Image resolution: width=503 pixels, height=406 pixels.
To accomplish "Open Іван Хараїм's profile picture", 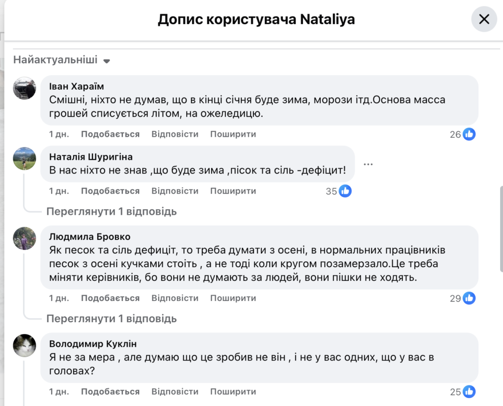I will 25,88.
